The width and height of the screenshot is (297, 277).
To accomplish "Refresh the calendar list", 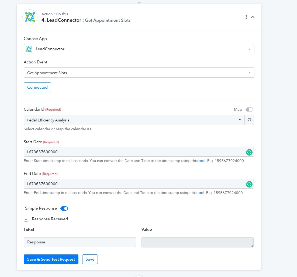I will [x=249, y=120].
